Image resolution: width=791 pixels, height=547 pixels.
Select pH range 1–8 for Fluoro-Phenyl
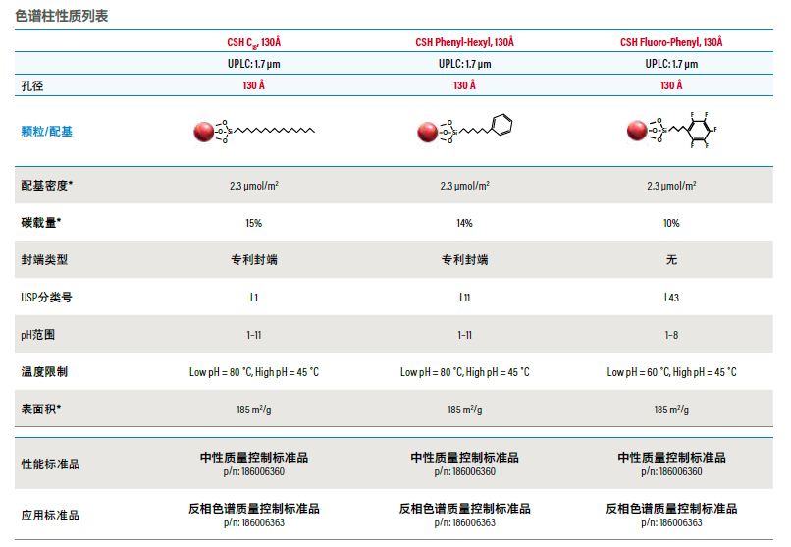point(671,335)
